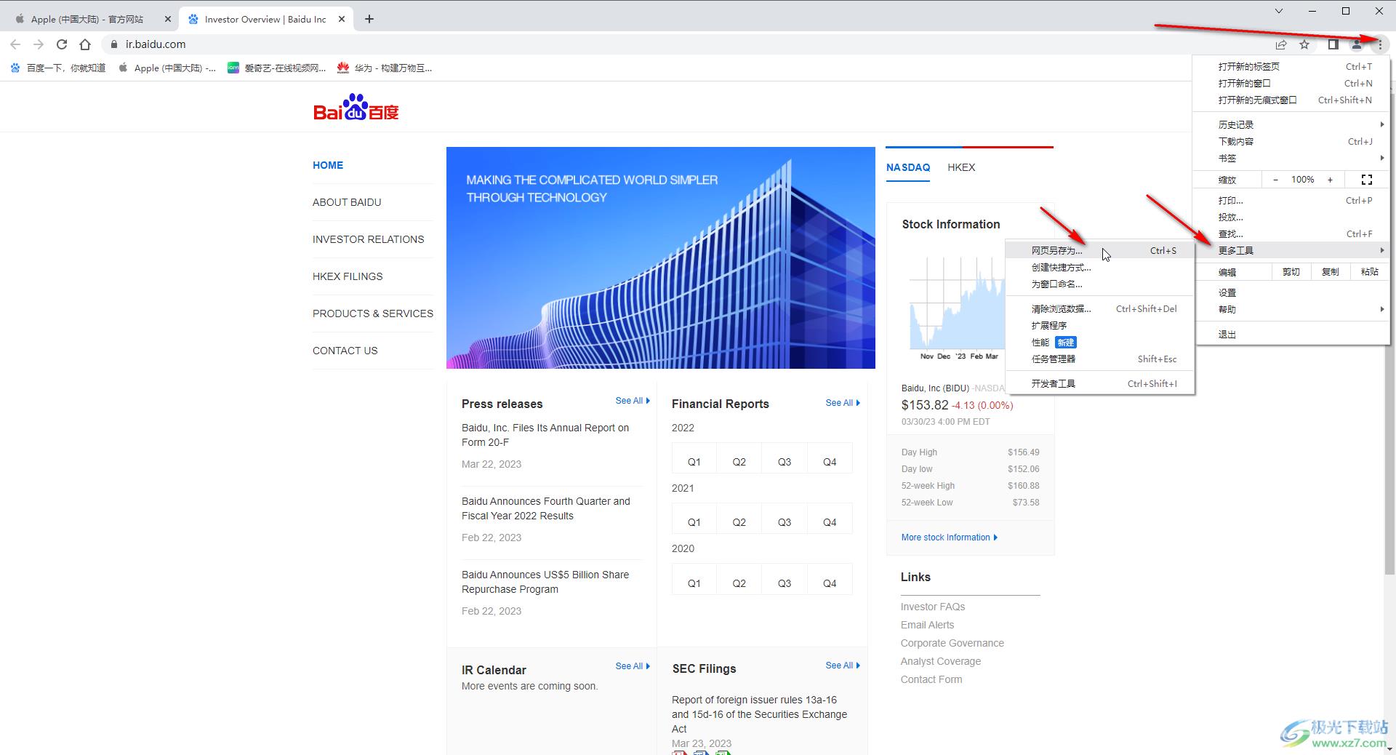Click the address bar URL
This screenshot has height=755, width=1396.
pos(156,44)
